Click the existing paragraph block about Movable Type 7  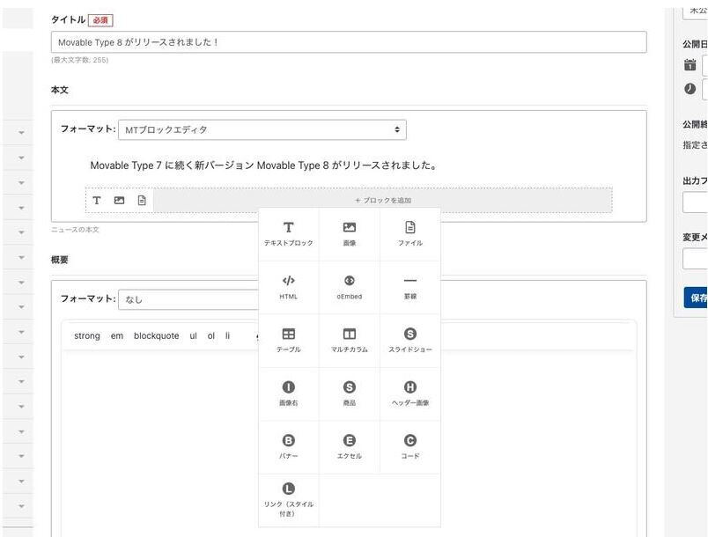(x=263, y=166)
